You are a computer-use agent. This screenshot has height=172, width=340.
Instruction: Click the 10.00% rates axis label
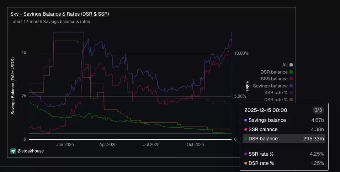tap(241, 53)
